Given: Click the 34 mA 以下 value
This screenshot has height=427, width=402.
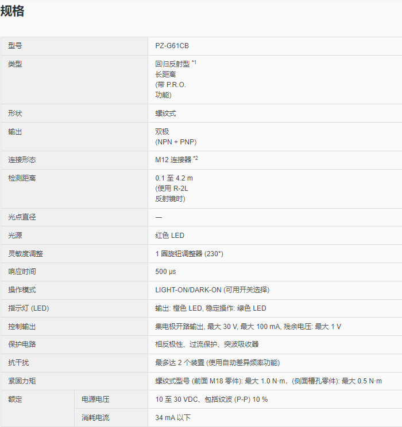Looking at the screenshot, I should point(173,418).
